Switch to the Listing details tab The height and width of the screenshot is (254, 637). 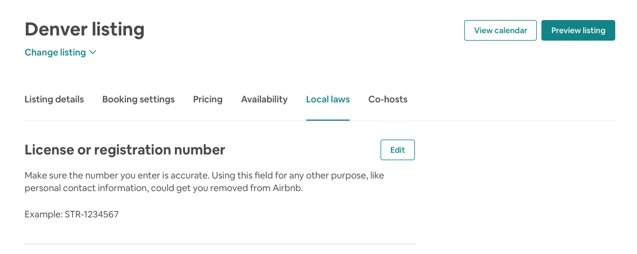(54, 100)
